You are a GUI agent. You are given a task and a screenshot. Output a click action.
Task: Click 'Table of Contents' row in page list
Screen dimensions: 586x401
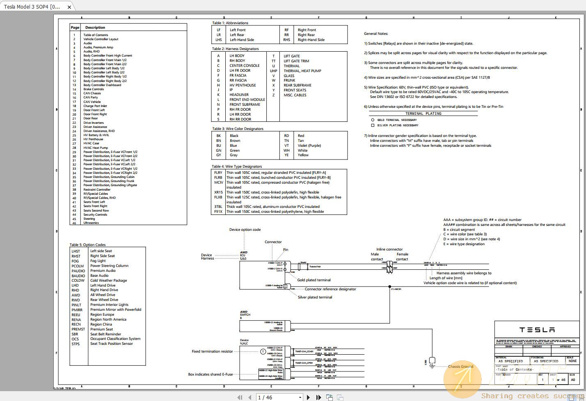(96, 35)
